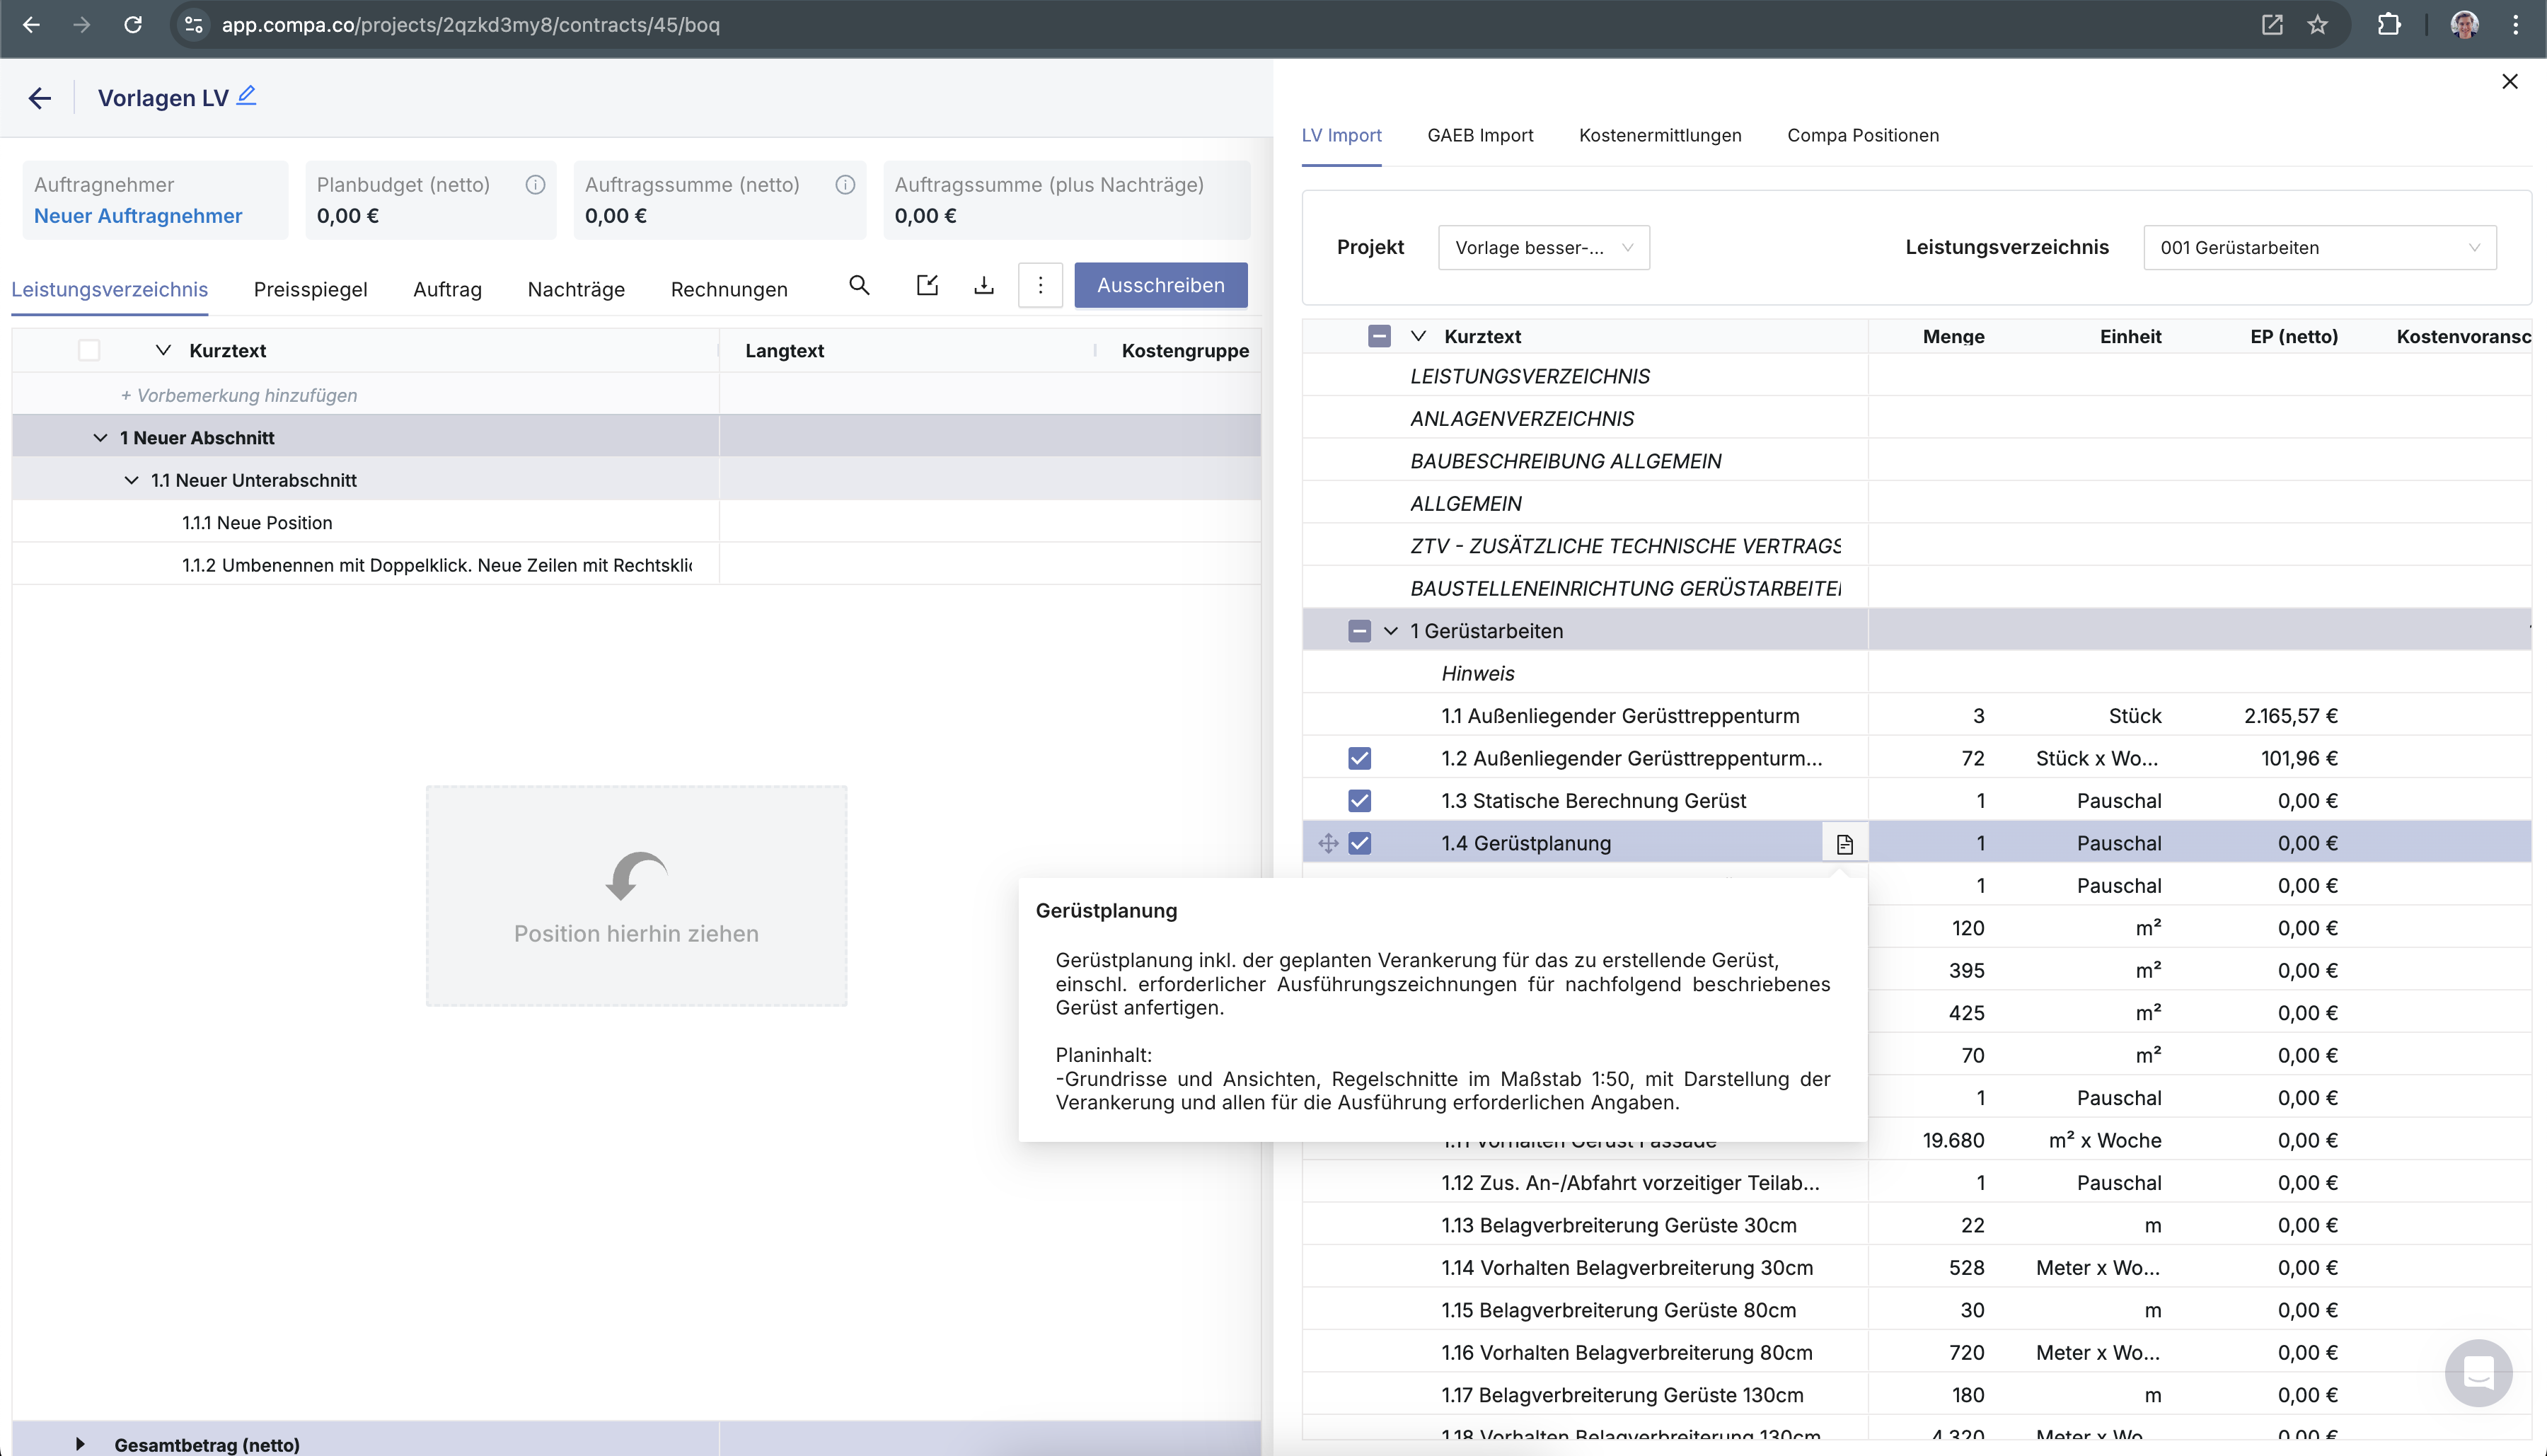The width and height of the screenshot is (2547, 1456).
Task: Collapse the 1 Gerüstarbeiten group
Action: 1390,631
